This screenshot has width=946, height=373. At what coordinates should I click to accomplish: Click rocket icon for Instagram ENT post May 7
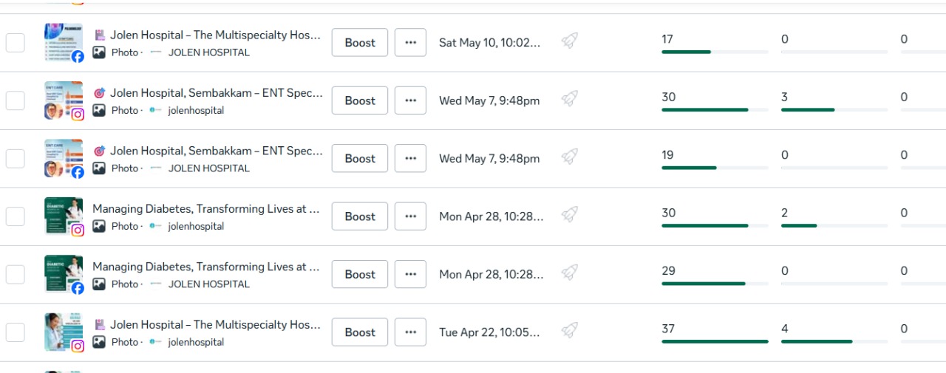click(x=569, y=99)
